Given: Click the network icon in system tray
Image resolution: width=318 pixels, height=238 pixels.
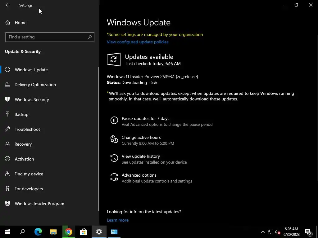Looking at the screenshot, I should click(x=270, y=232).
